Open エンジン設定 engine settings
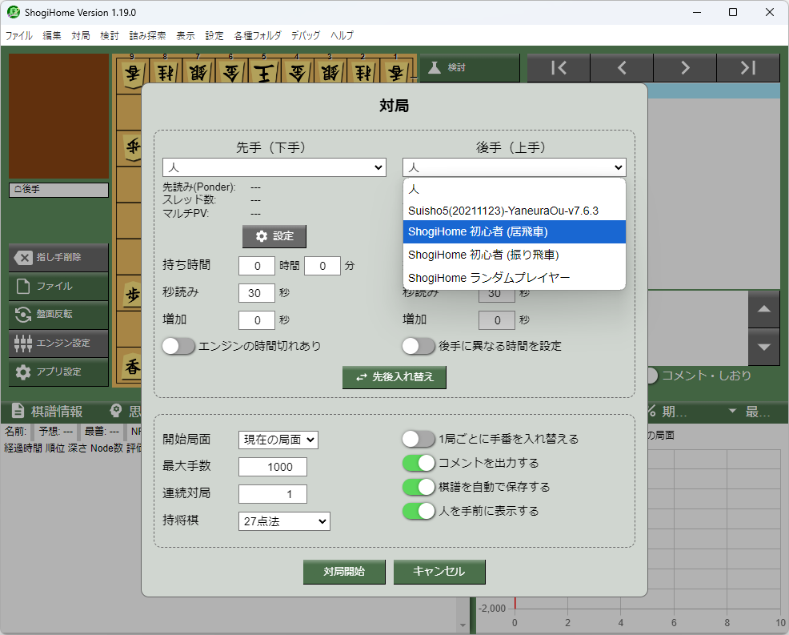The image size is (789, 635). coord(58,344)
